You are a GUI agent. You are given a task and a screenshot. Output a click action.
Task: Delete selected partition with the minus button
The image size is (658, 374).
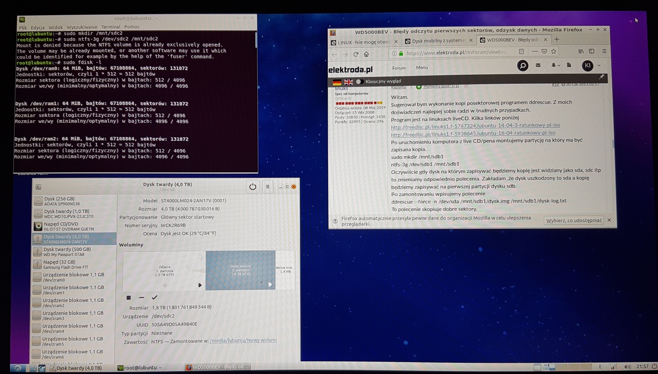[142, 298]
